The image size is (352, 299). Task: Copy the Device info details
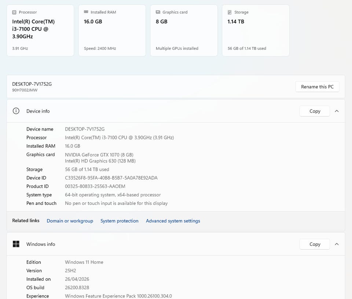[315, 111]
